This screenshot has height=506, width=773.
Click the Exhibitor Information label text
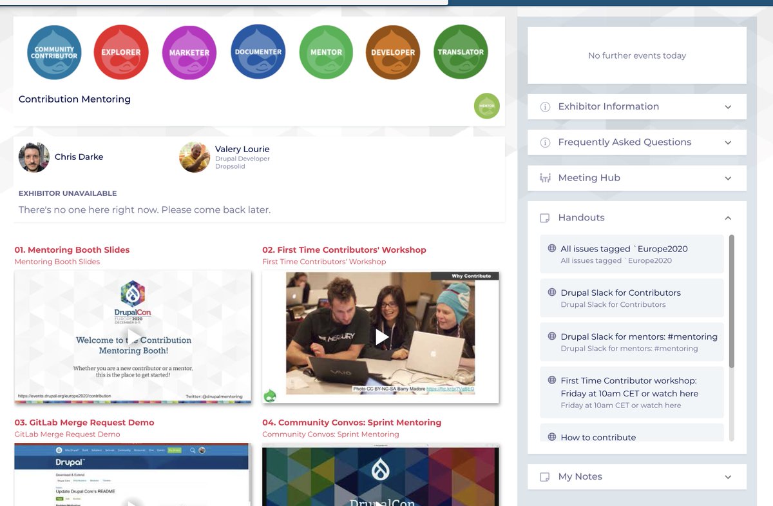[x=609, y=106]
